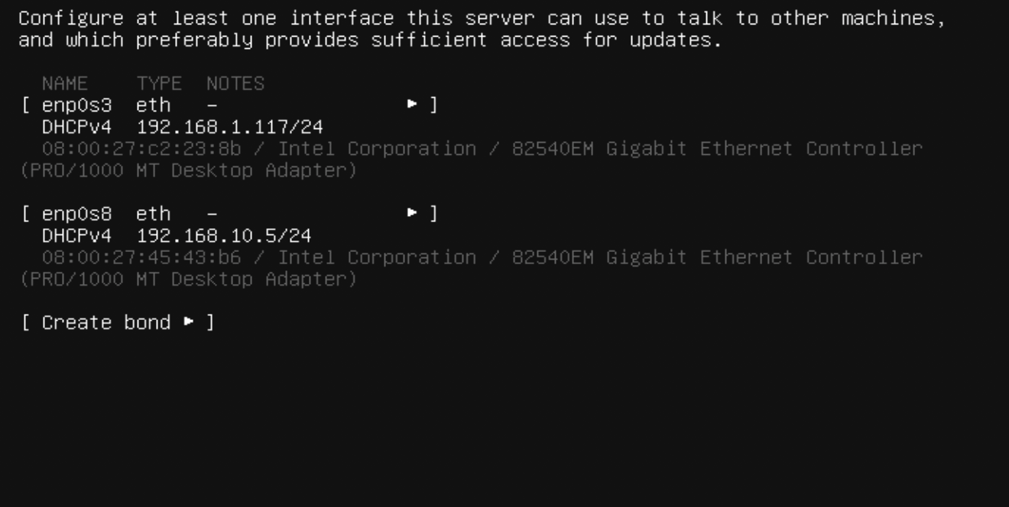Click the 192.168.10.5/24 address
Screen dimensions: 1009x507
coord(224,236)
